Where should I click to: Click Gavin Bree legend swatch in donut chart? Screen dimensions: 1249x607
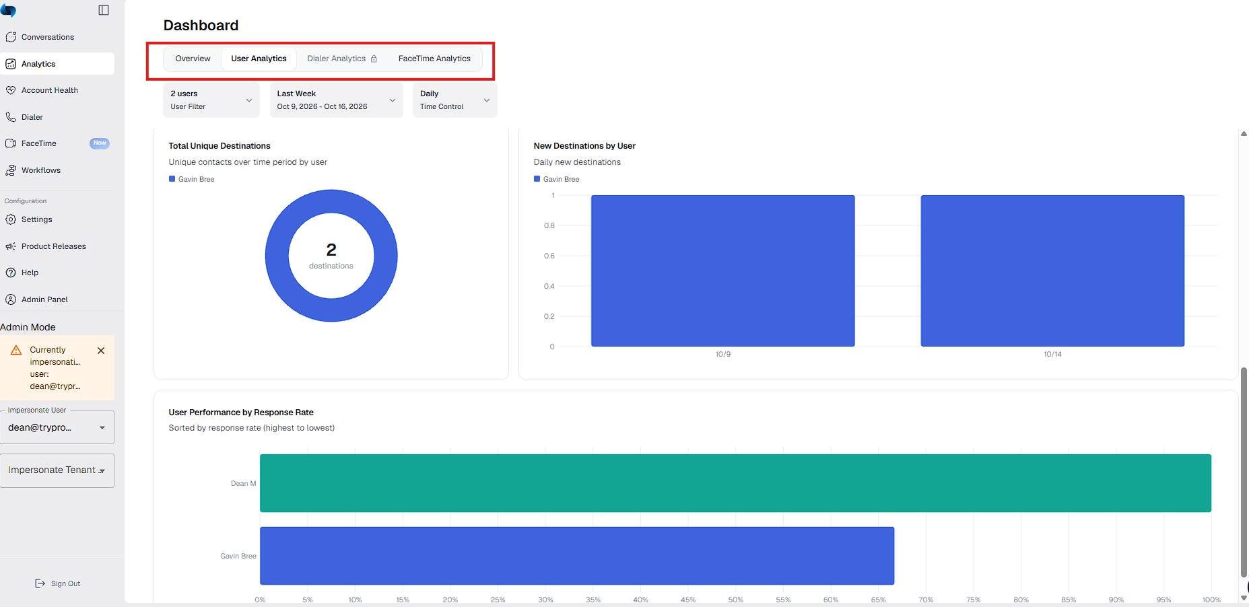(x=172, y=179)
